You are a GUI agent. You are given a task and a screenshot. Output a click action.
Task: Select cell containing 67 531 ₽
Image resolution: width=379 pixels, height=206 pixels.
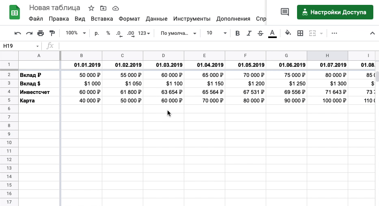245,92
